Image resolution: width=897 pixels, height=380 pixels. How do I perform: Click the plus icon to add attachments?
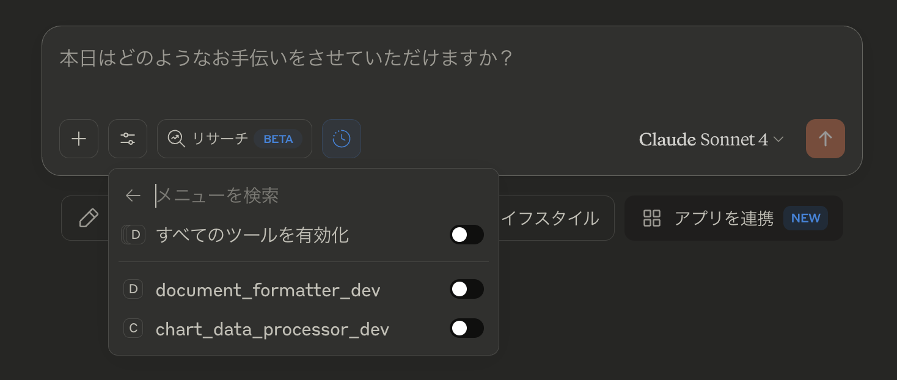tap(78, 139)
